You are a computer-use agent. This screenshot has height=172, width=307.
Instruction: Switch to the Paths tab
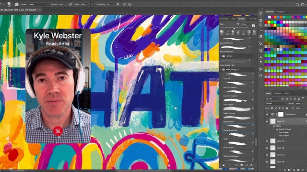[286, 94]
